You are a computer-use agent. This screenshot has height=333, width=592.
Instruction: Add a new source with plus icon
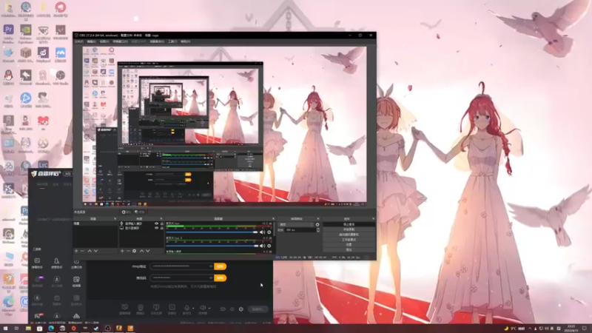pyautogui.click(x=122, y=251)
